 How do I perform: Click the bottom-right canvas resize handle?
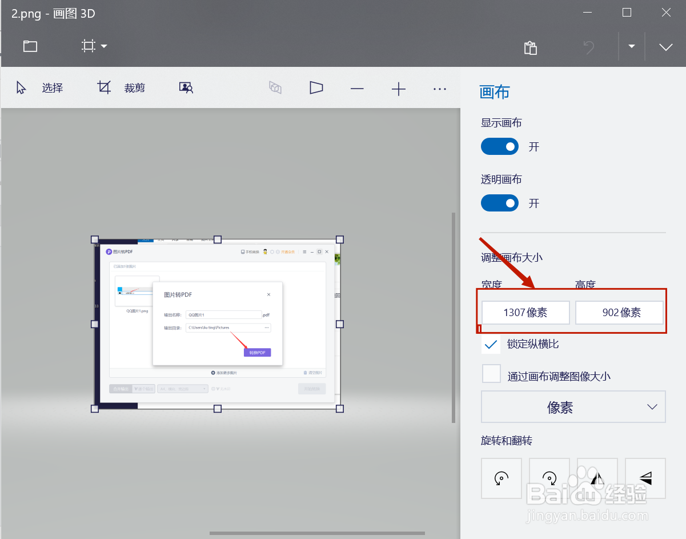pos(340,408)
